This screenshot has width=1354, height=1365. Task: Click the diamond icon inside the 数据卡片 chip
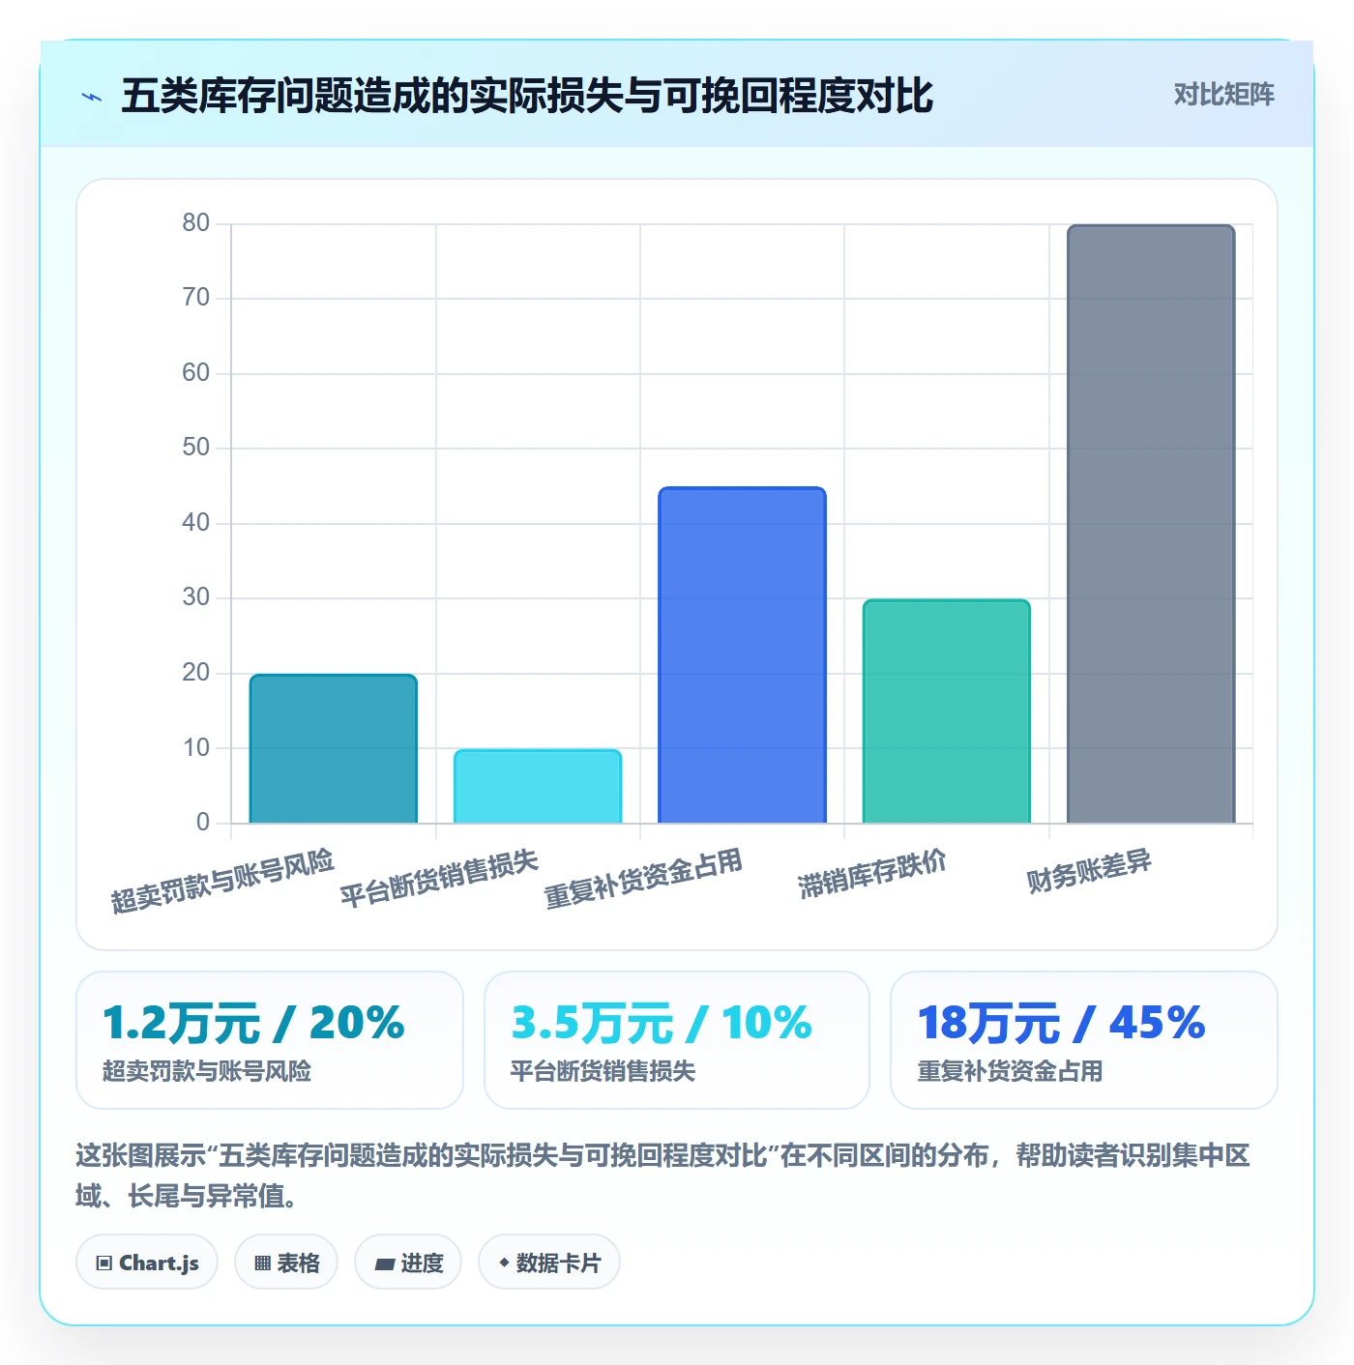(504, 1263)
